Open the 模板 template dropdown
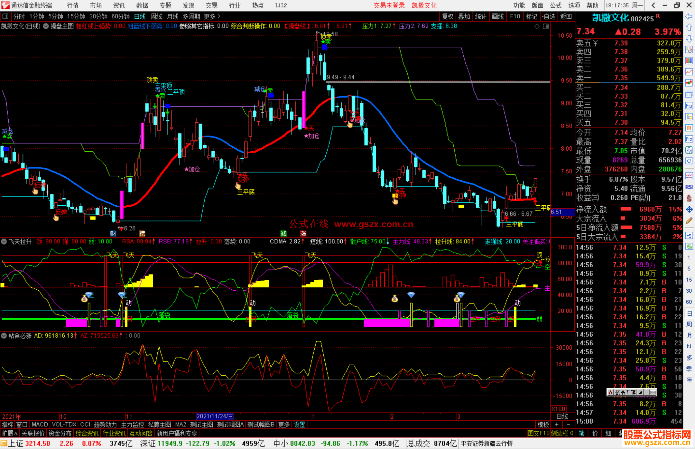 [543, 425]
